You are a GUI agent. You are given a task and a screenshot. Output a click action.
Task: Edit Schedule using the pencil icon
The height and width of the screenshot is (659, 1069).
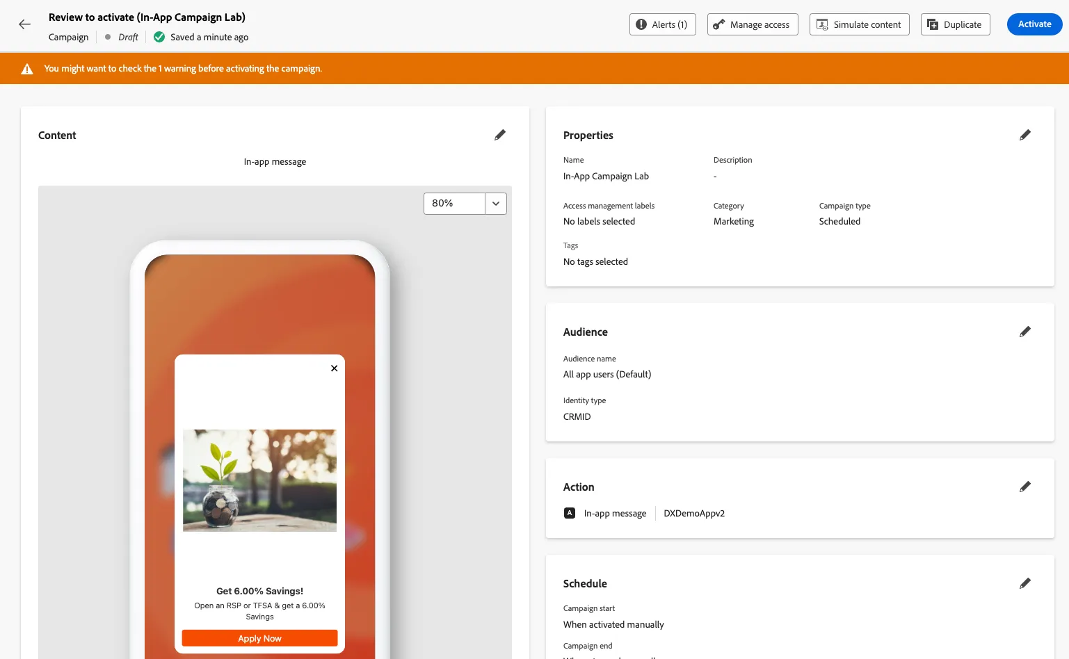[1025, 583]
